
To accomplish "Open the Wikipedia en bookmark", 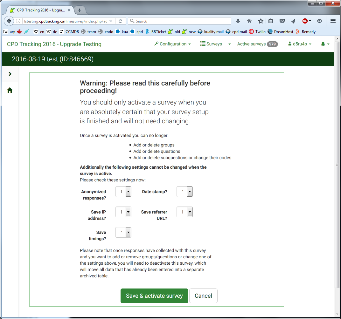I will pos(39,32).
